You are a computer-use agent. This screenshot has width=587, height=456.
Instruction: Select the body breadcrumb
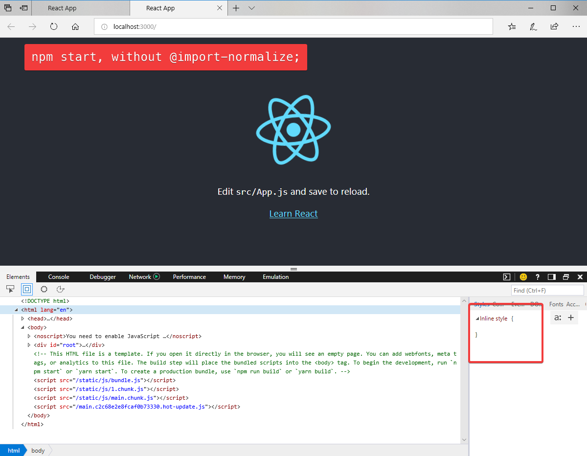click(38, 451)
